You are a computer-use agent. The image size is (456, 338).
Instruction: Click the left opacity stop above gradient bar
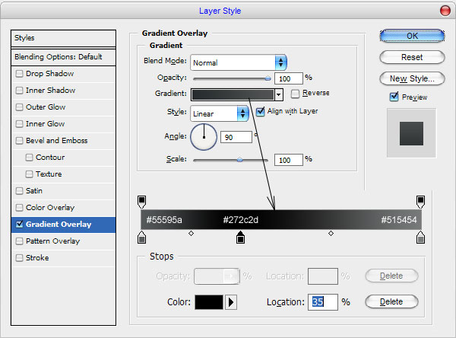click(141, 201)
